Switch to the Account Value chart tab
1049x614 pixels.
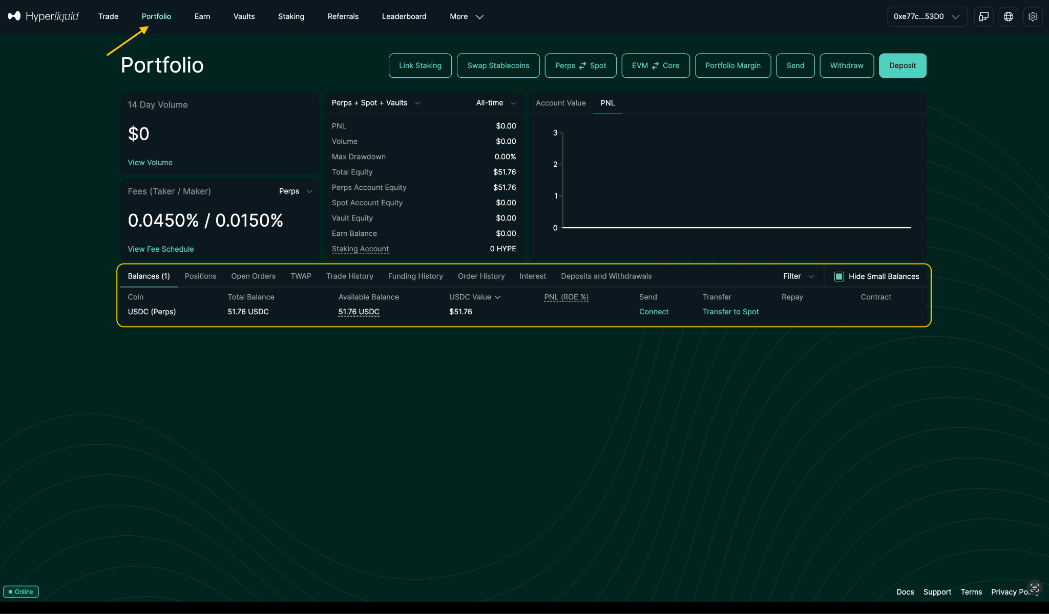(x=560, y=103)
